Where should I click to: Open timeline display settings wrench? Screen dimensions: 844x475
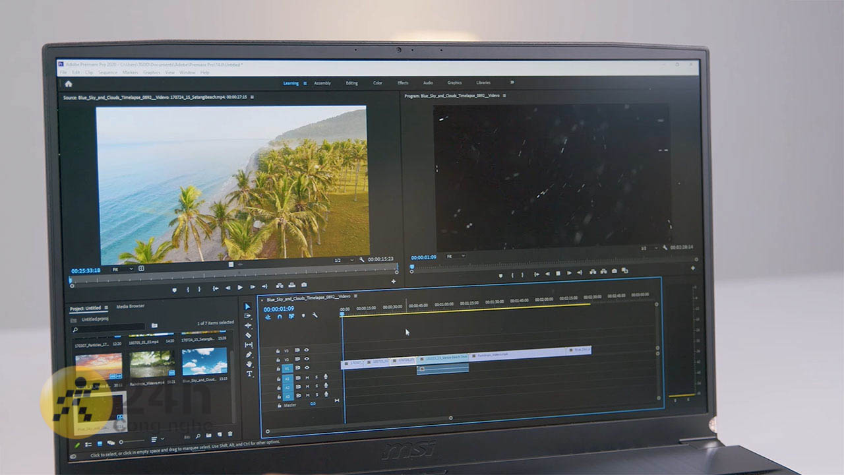[315, 315]
